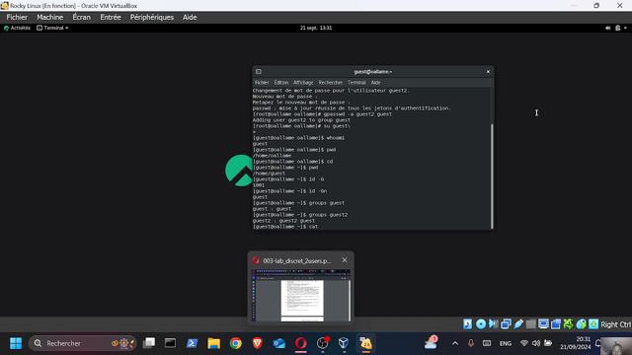632x355 pixels.
Task: Click the keyboard capture arrow indicator
Action: 593,324
